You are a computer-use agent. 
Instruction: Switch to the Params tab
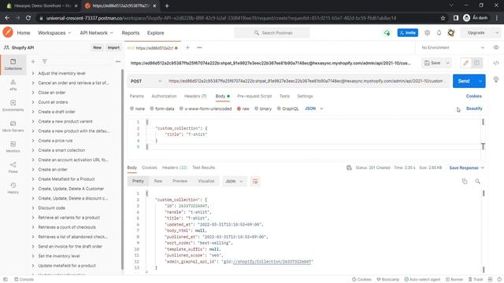tap(136, 96)
